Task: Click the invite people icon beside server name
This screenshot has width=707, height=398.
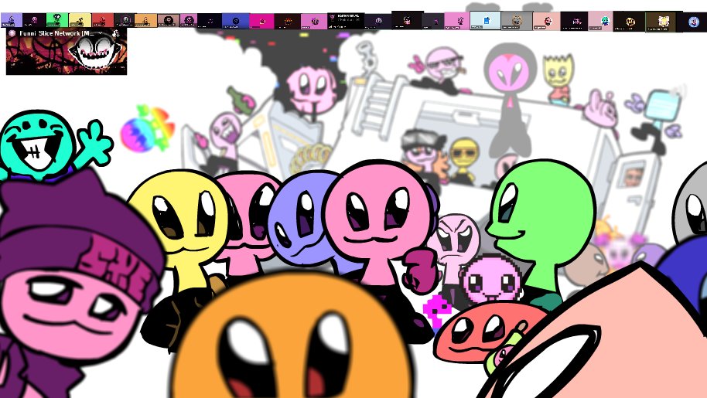Action: coord(116,33)
